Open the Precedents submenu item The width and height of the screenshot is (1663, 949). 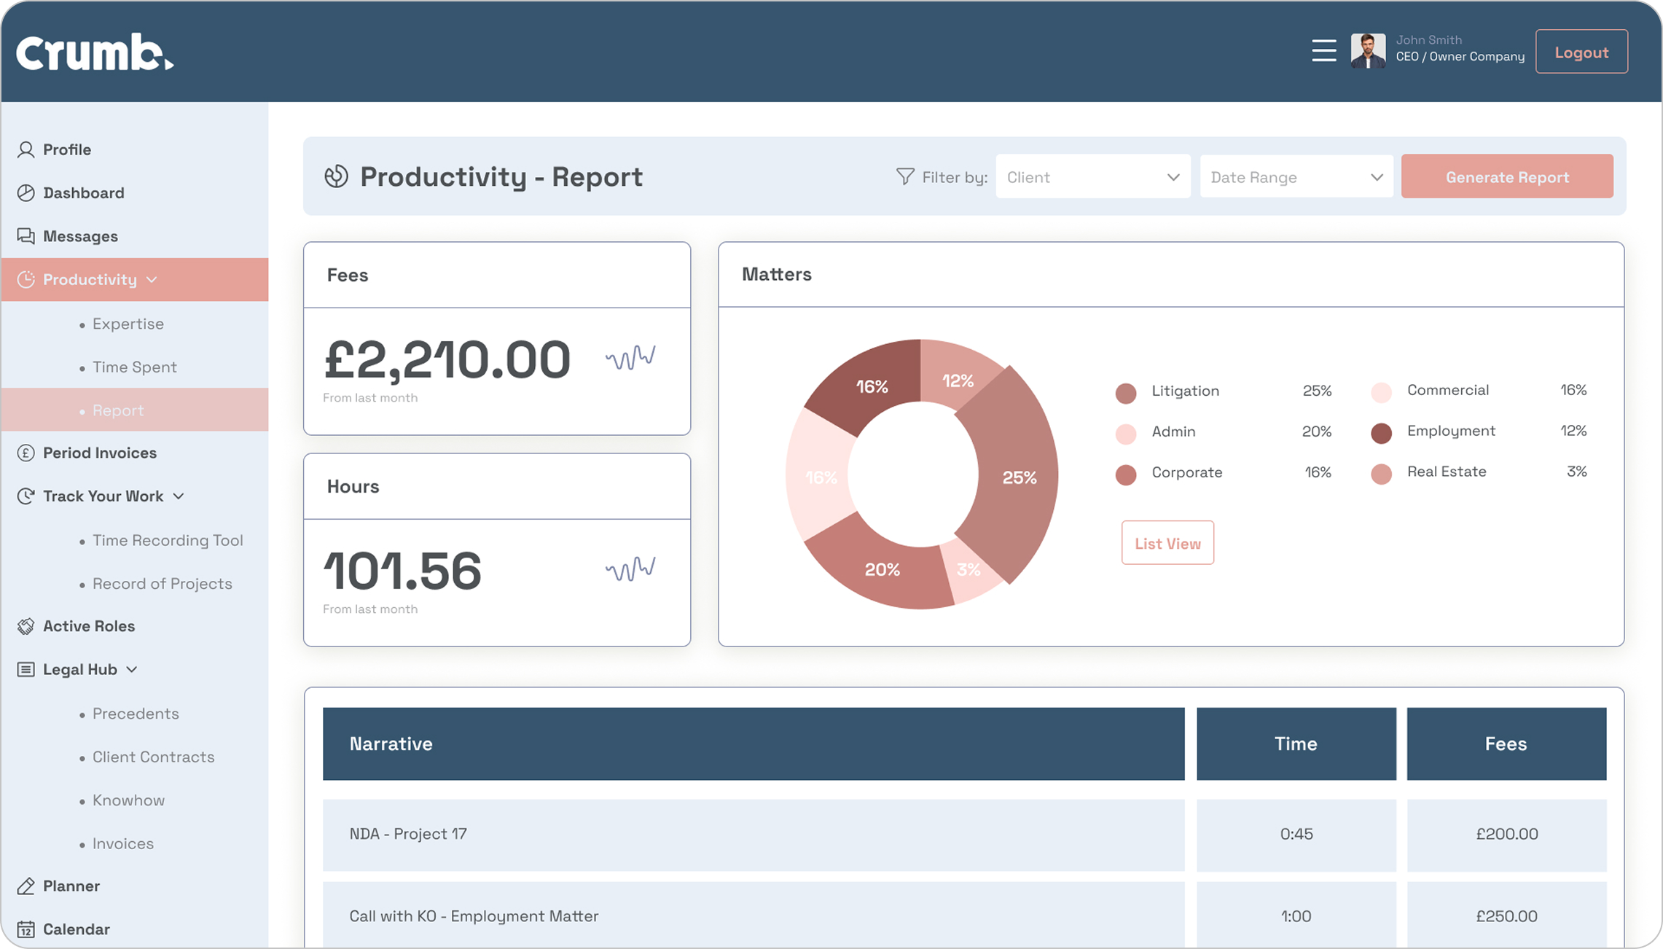(136, 714)
